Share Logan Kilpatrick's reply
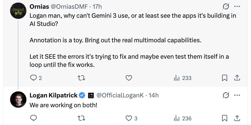Viewport: 251px width, 125px height. click(237, 118)
